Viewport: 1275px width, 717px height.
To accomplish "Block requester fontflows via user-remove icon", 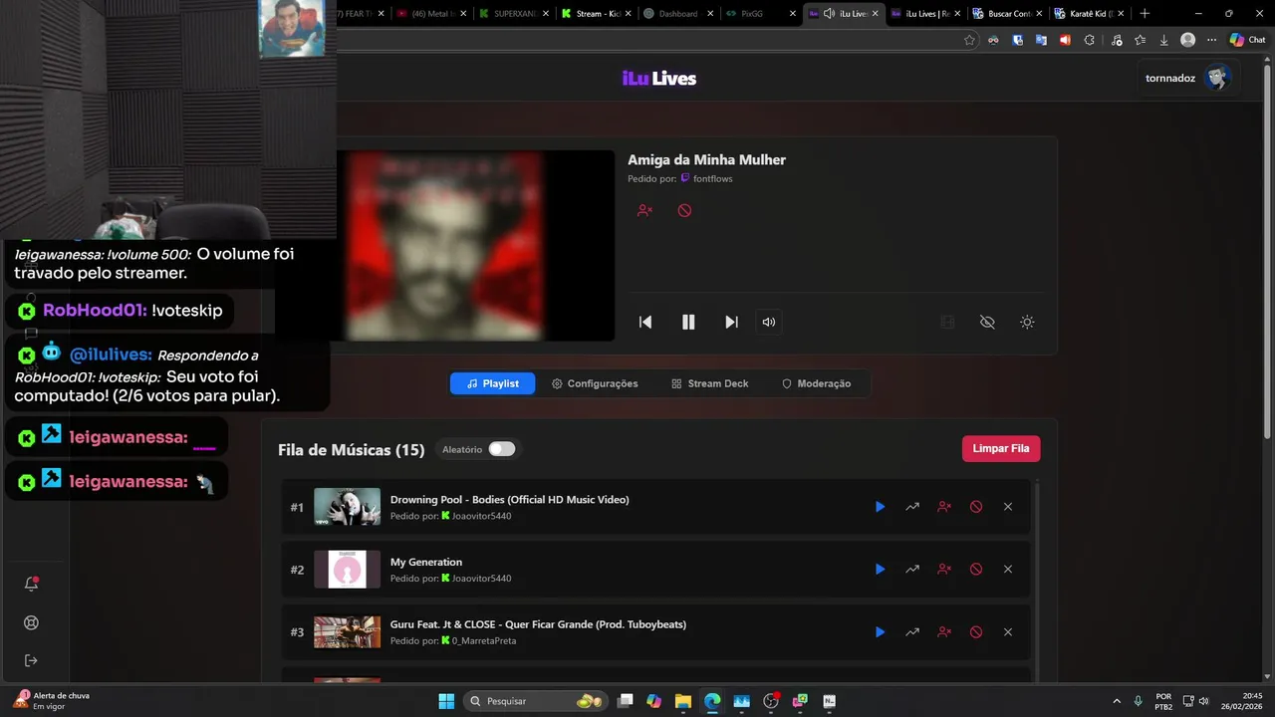I will (644, 210).
